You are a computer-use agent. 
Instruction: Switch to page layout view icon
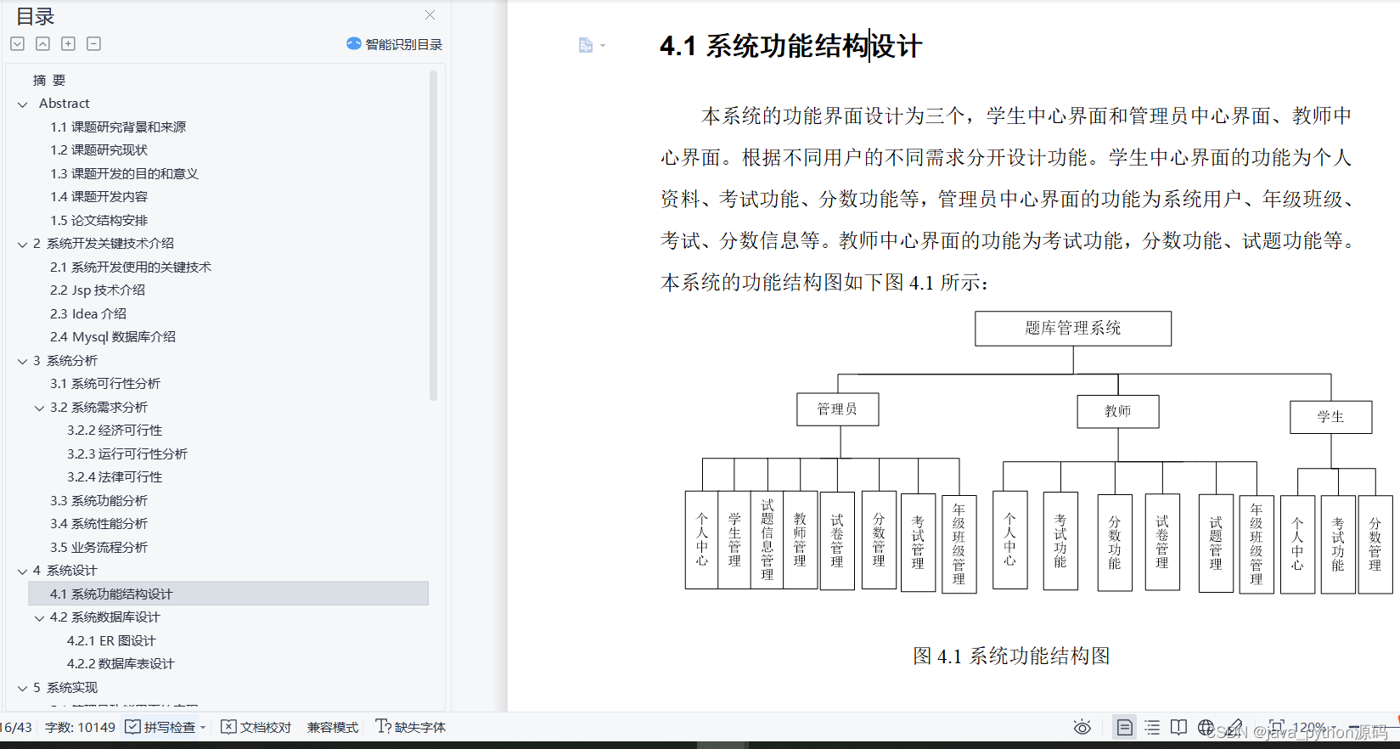1124,728
